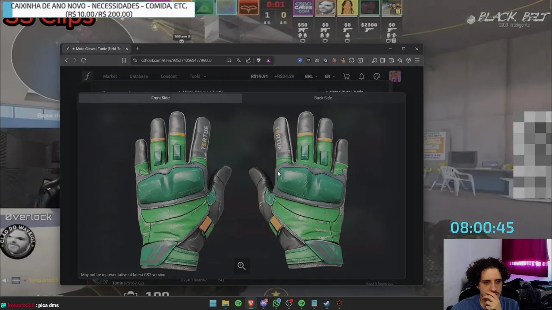
Task: Open the Brave Wallet icon
Action: (391, 60)
